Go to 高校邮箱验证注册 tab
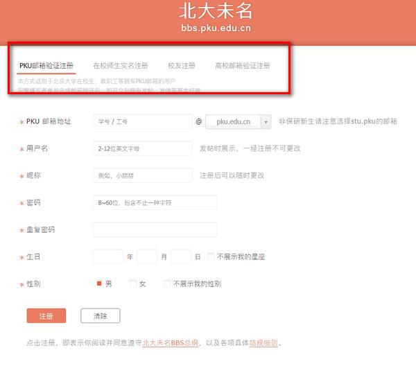 (242, 66)
